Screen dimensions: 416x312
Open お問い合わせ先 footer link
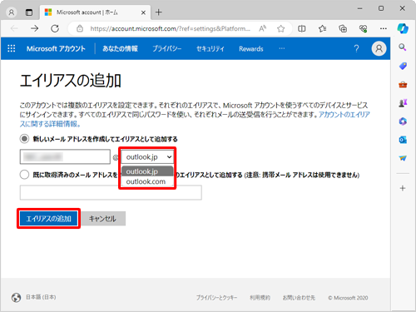(x=299, y=298)
